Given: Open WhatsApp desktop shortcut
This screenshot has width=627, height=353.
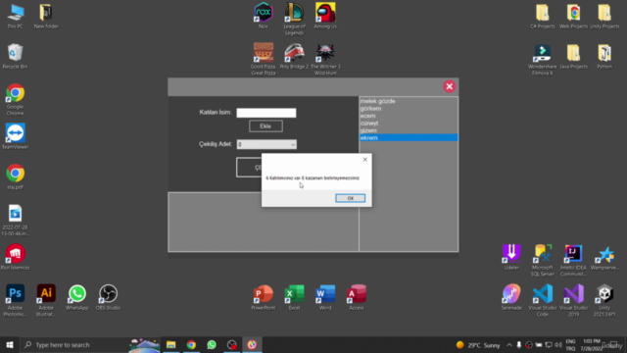Looking at the screenshot, I should [x=76, y=297].
